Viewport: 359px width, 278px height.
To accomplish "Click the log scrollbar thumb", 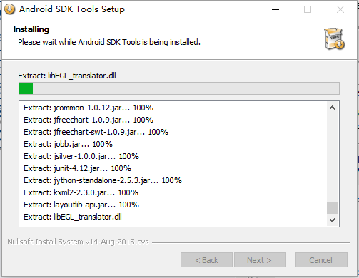I will click(x=332, y=208).
